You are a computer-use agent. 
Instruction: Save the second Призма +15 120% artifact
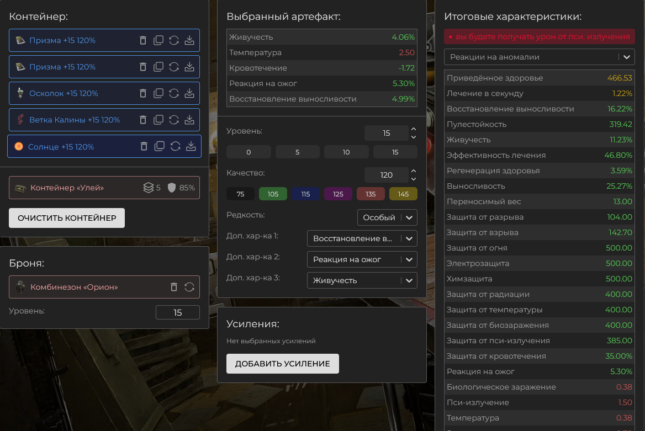(x=189, y=67)
